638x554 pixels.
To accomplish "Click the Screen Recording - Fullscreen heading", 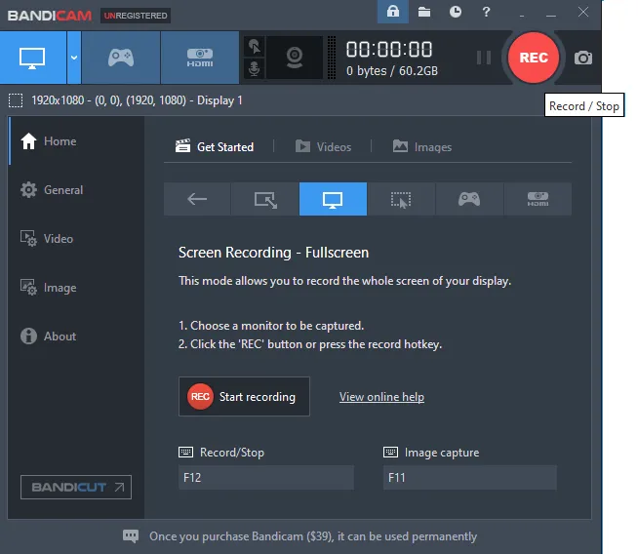I will pyautogui.click(x=273, y=253).
